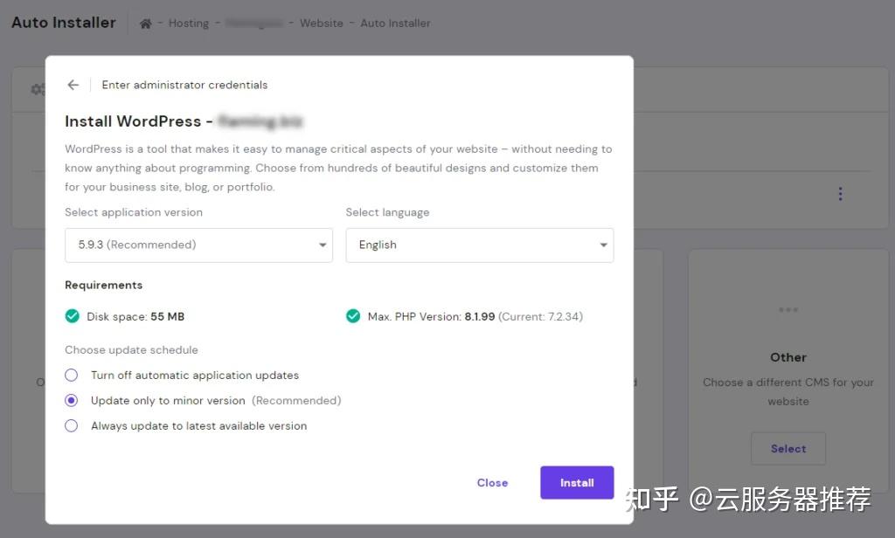Open the application version dropdown
Viewport: 895px width, 538px height.
pos(198,245)
